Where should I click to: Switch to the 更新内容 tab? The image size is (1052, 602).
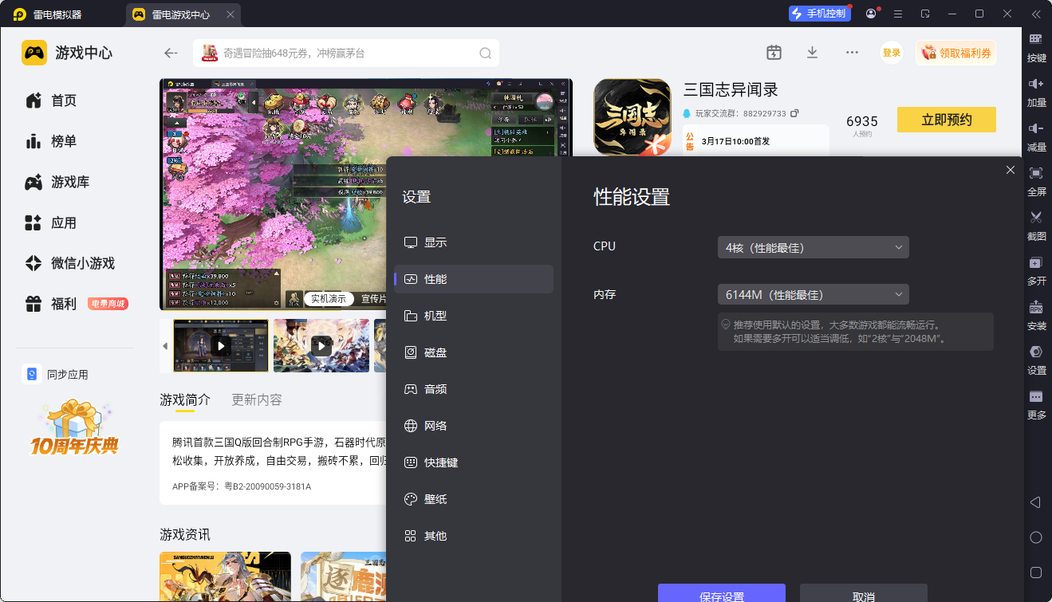click(x=256, y=399)
